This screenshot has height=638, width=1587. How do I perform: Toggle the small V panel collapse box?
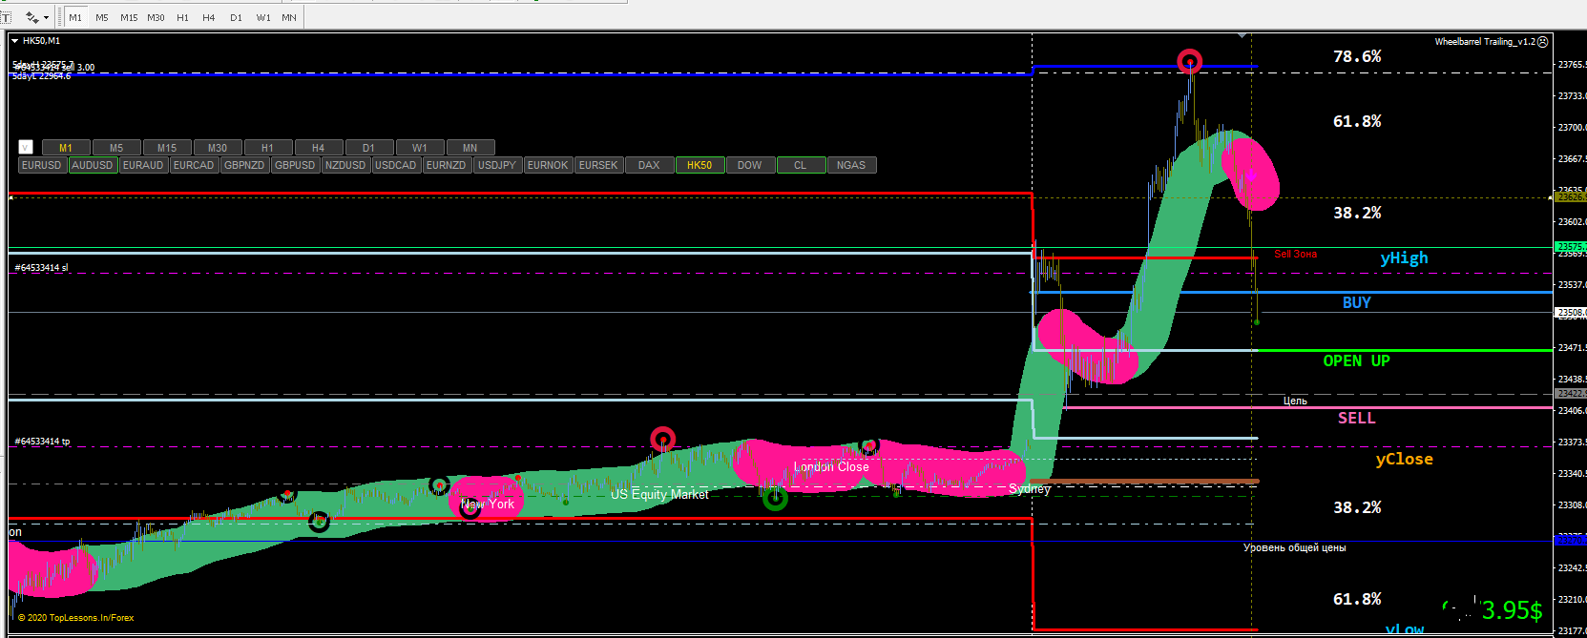pyautogui.click(x=26, y=147)
